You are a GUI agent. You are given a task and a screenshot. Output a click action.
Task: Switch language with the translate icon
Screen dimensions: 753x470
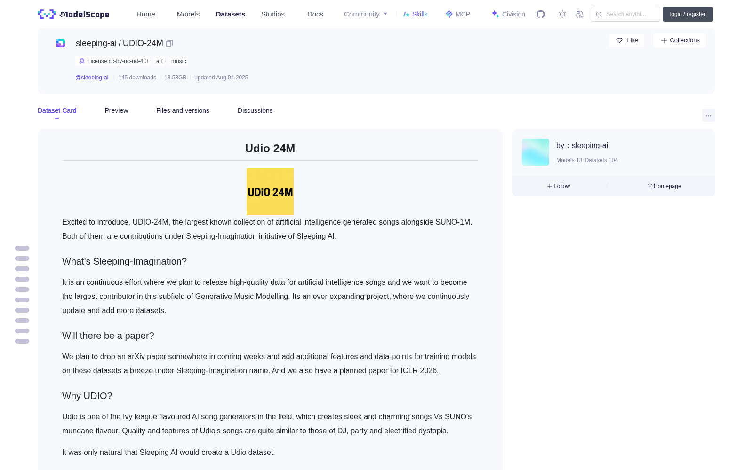(579, 14)
